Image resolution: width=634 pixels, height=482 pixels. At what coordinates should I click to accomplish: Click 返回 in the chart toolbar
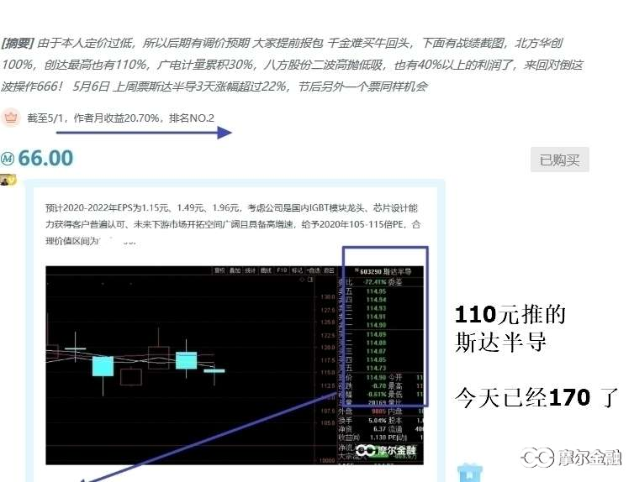point(329,271)
